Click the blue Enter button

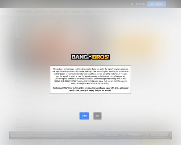84,116
